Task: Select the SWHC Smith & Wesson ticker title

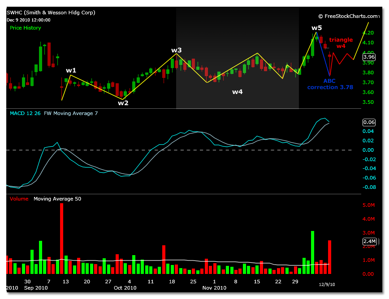Action: coord(51,13)
